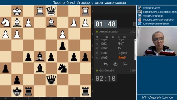Click youtube.com/user/crestbook link
The width and height of the screenshot is (177, 100).
158,20
